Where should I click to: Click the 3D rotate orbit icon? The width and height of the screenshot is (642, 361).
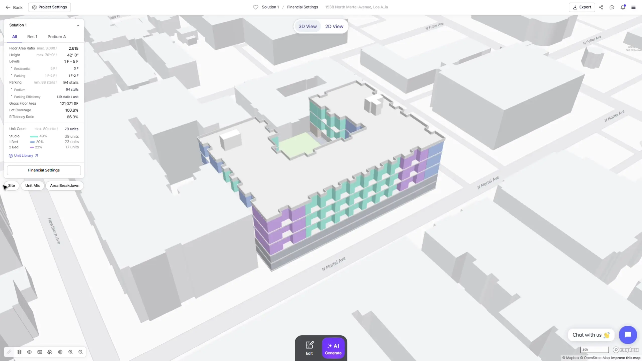(50, 352)
